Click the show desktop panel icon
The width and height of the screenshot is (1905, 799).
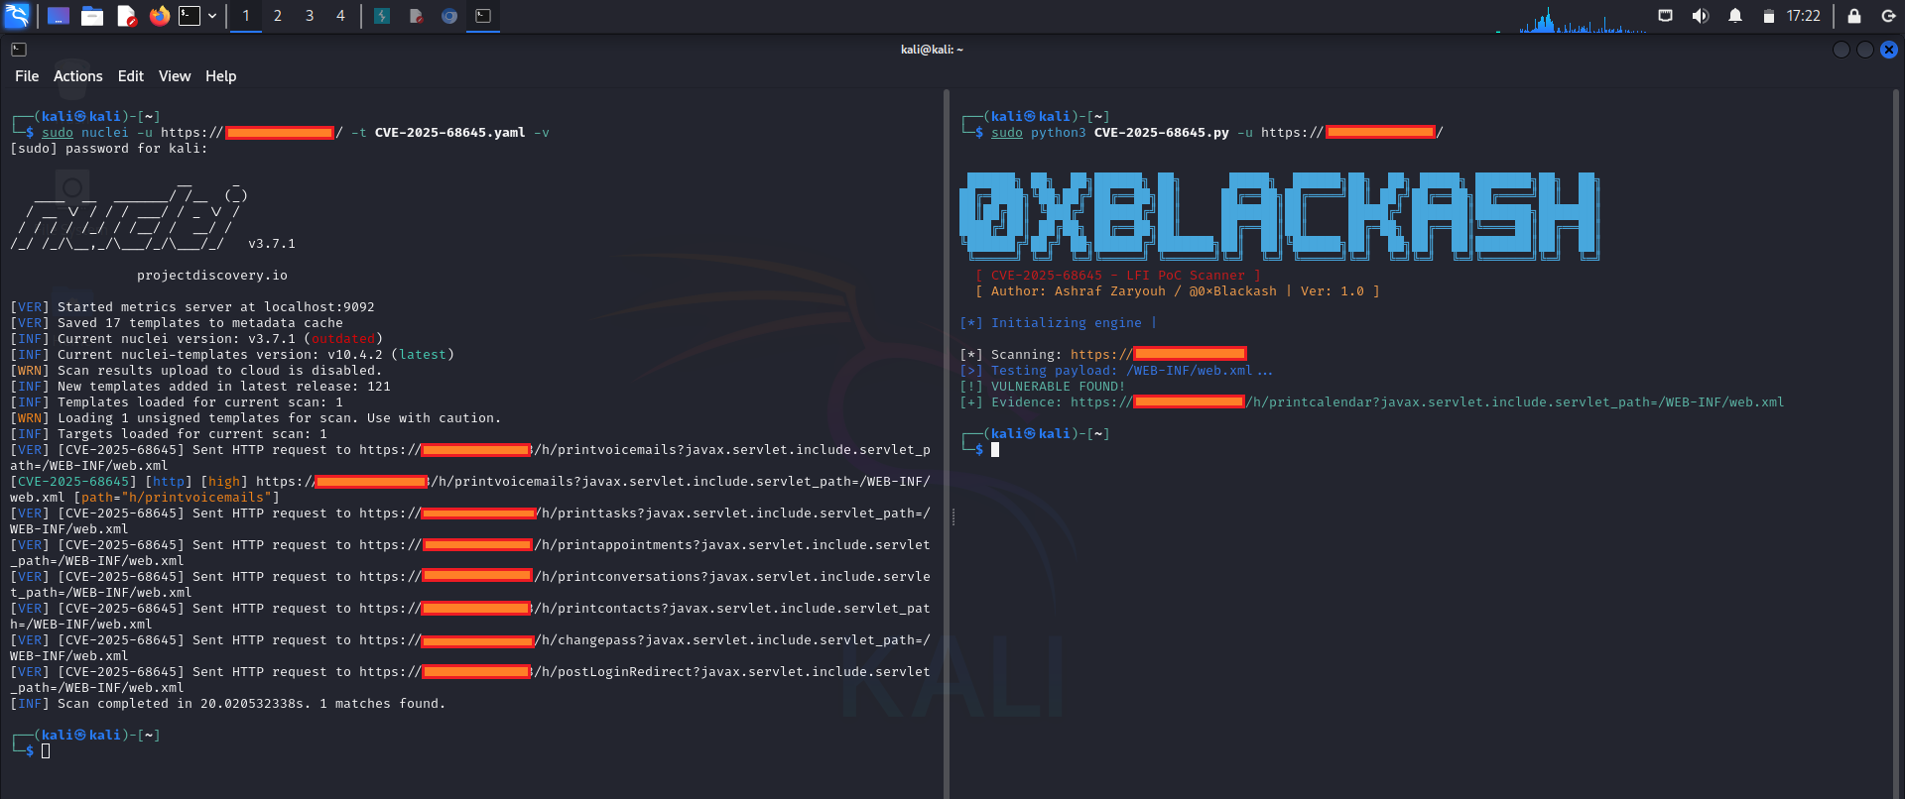[x=59, y=16]
